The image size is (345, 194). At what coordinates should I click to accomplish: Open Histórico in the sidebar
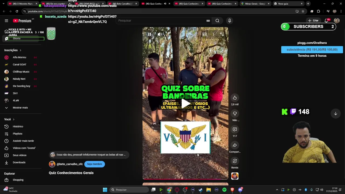click(x=20, y=127)
